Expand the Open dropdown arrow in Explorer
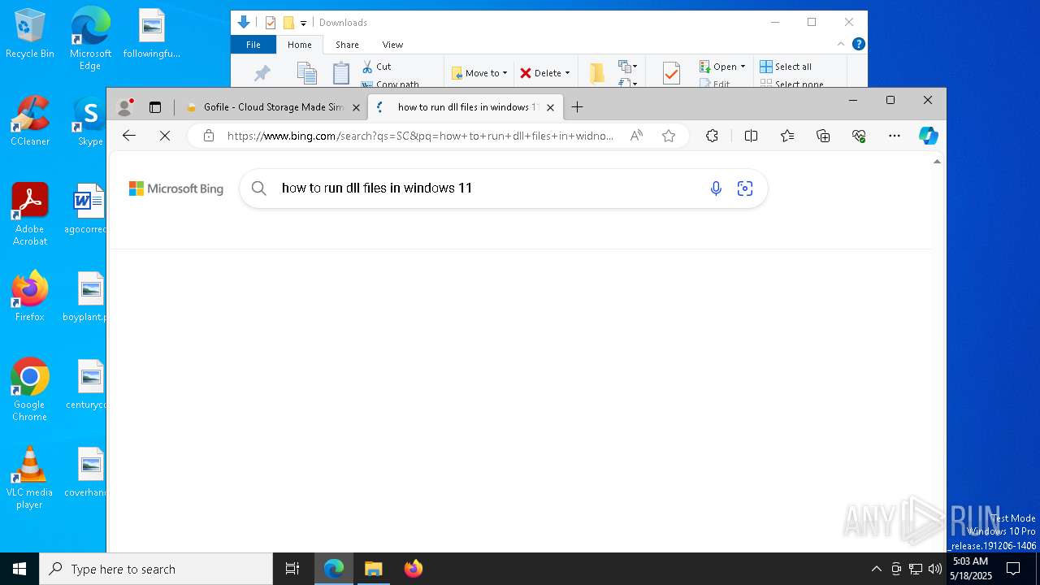 pos(743,67)
